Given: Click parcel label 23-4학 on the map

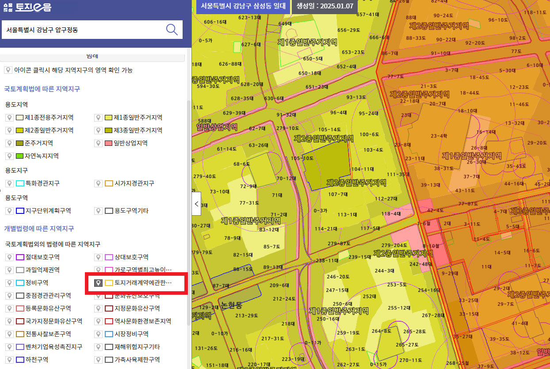Looking at the screenshot, I should coord(439,136).
